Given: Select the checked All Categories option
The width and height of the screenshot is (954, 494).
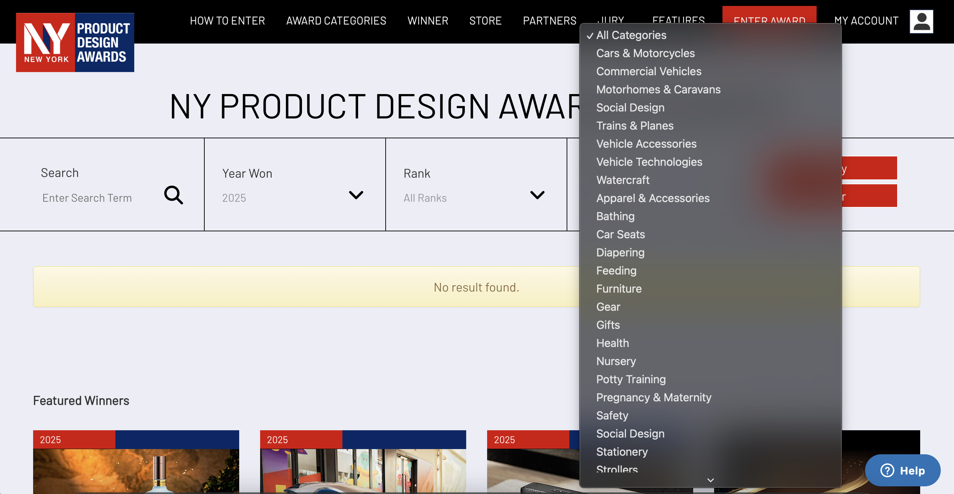Looking at the screenshot, I should point(631,35).
